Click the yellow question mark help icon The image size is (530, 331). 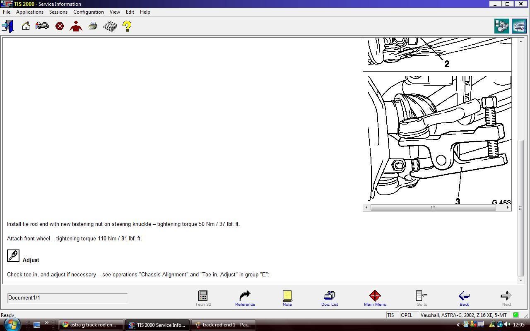[x=127, y=26]
